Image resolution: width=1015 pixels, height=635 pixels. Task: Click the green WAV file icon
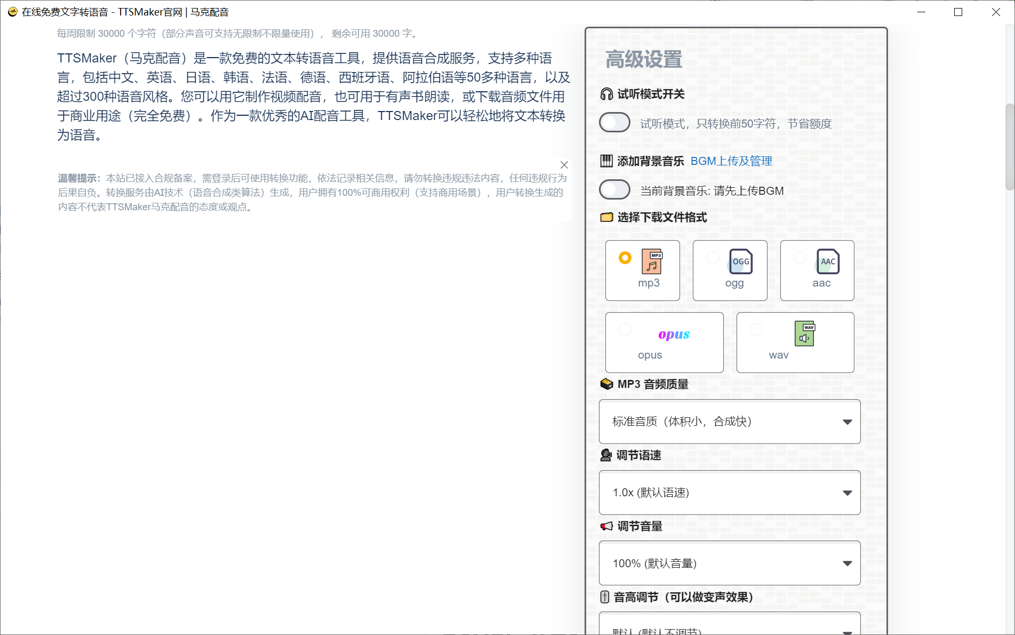coord(805,334)
